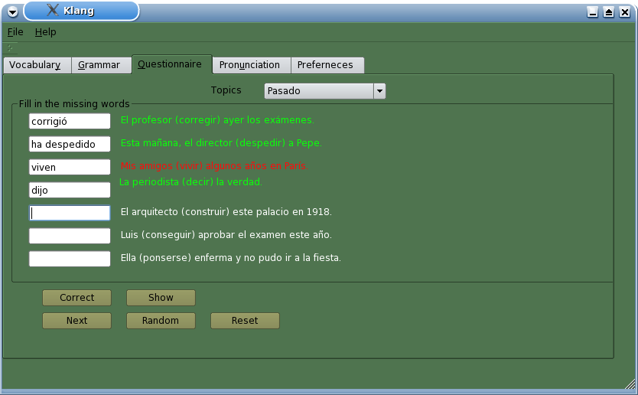
Task: Click the Pasado topic combo box
Action: coord(324,91)
